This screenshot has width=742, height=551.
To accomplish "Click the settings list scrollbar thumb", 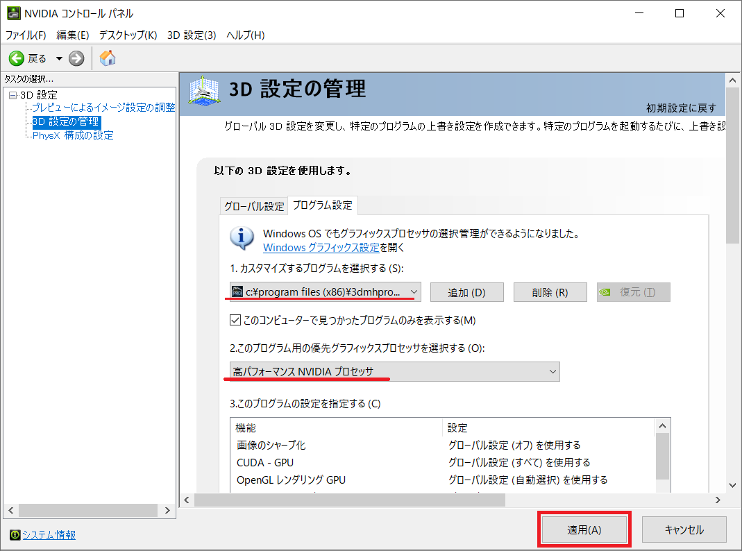I will point(662,457).
